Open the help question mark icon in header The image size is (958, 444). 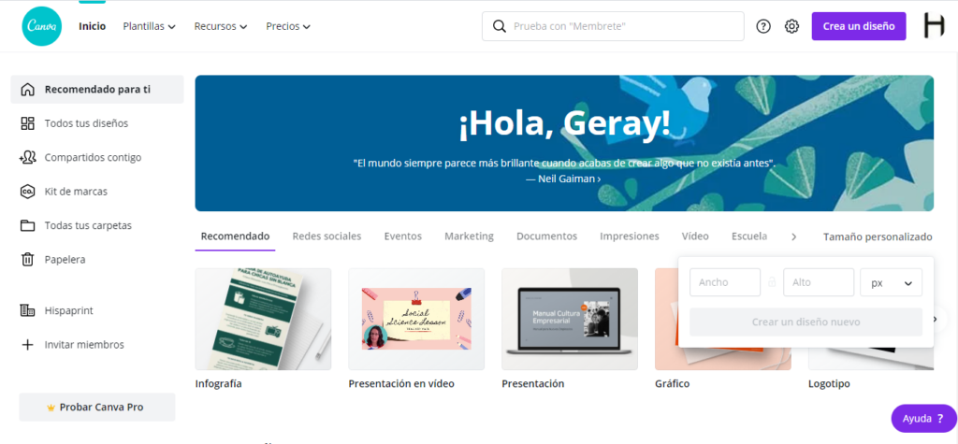(763, 26)
